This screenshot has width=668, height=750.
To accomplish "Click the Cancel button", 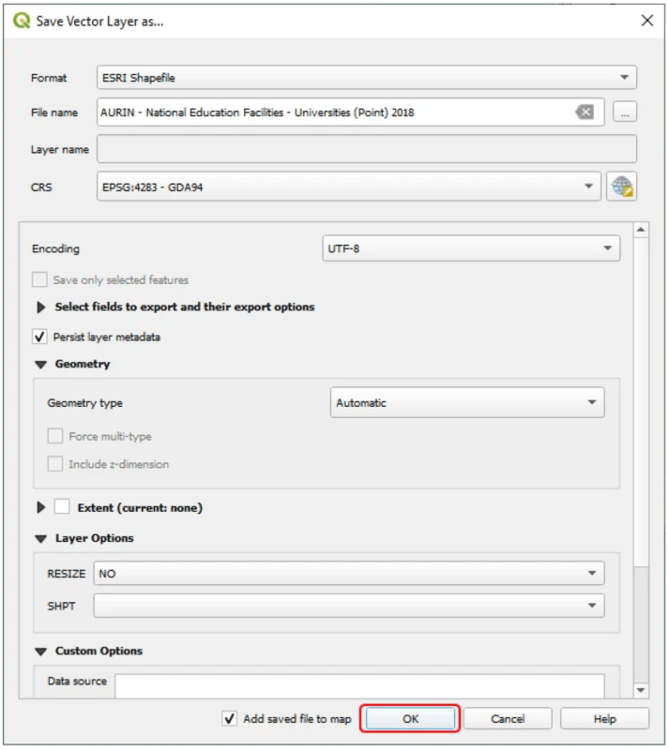I will click(x=508, y=719).
